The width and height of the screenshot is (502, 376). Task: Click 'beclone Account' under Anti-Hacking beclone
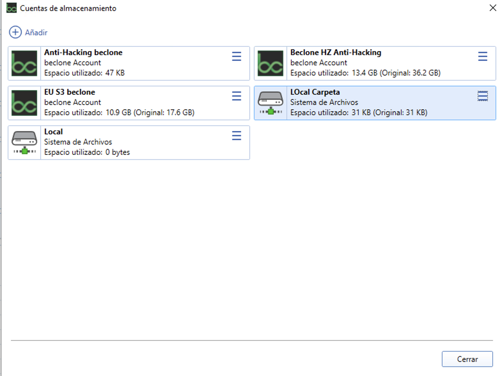73,63
